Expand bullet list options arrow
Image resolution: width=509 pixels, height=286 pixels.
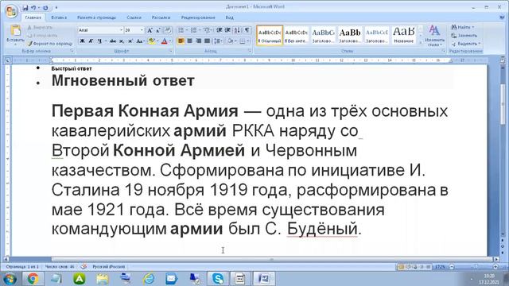187,30
